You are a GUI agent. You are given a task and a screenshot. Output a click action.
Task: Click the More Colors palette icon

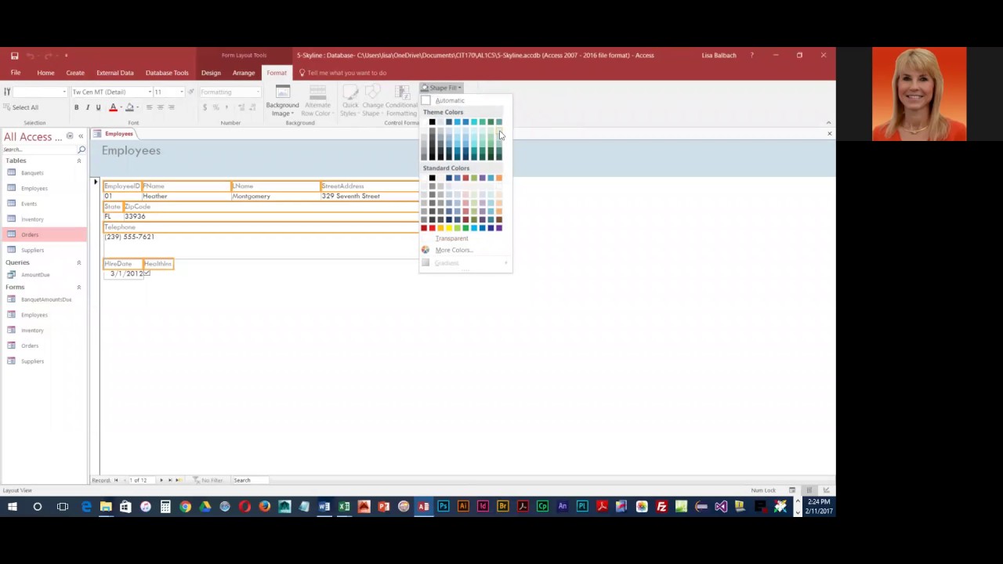pos(425,250)
